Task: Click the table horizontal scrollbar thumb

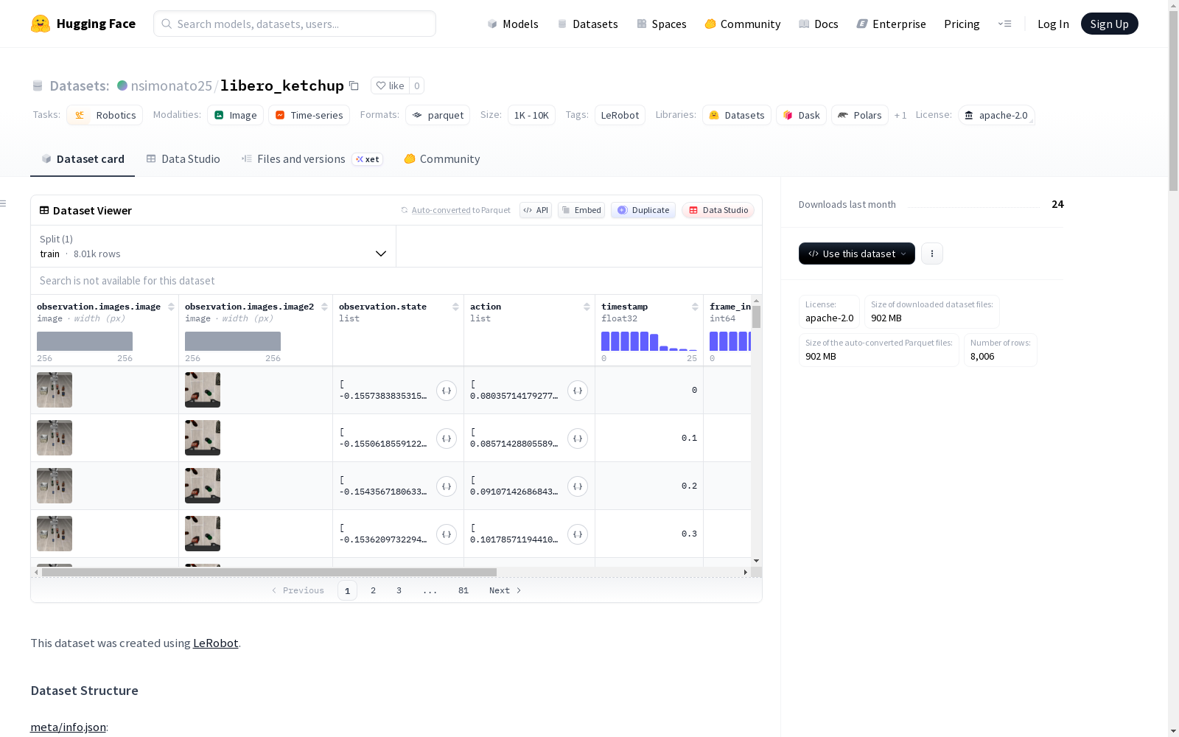Action: (269, 572)
